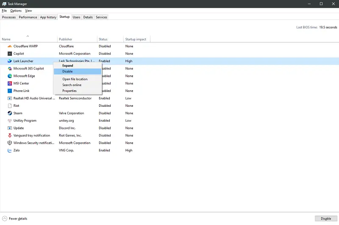Click the Microsoft 365 Copilot icon
Image resolution: width=339 pixels, height=225 pixels.
tap(10, 69)
